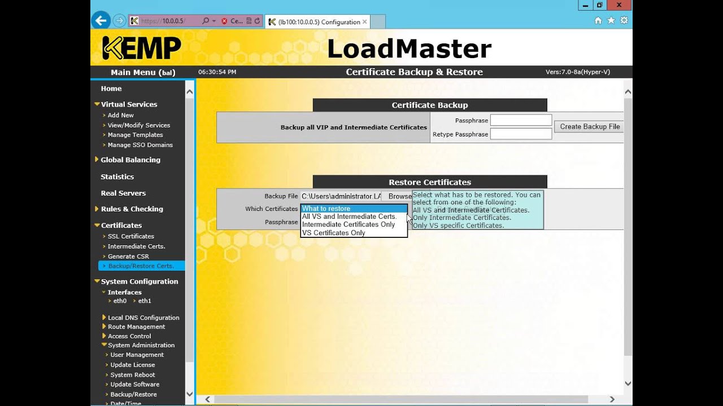This screenshot has height=406, width=723.
Task: Open User Management
Action: tap(137, 355)
